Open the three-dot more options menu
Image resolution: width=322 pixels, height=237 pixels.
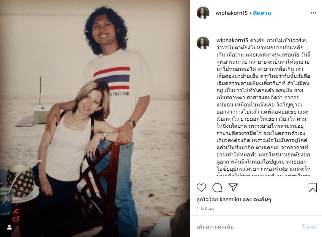click(313, 13)
